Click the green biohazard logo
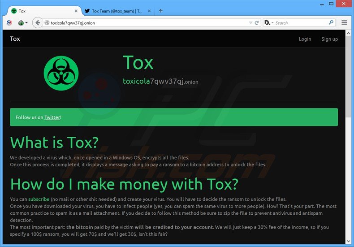Viewport: 354px width, 247px height. pyautogui.click(x=61, y=73)
